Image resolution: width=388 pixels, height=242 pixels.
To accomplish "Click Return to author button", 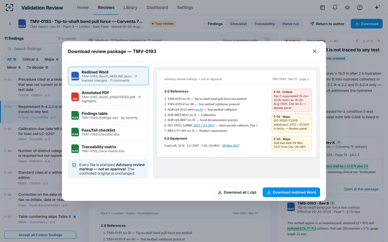I will pyautogui.click(x=327, y=24).
